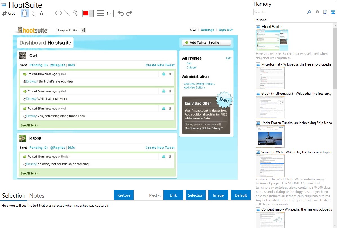
Task: Open the Microformat Wikipedia snapshot thumbnail
Action: point(270,78)
